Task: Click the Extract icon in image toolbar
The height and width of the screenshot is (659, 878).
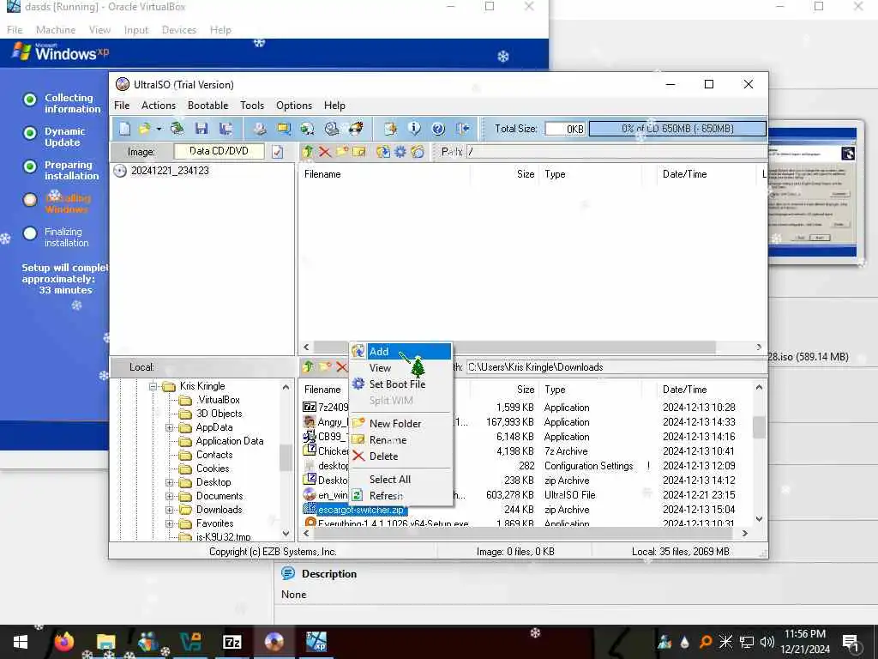Action: pos(383,151)
